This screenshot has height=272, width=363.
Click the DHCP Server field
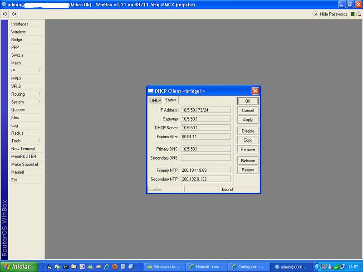[x=206, y=128]
